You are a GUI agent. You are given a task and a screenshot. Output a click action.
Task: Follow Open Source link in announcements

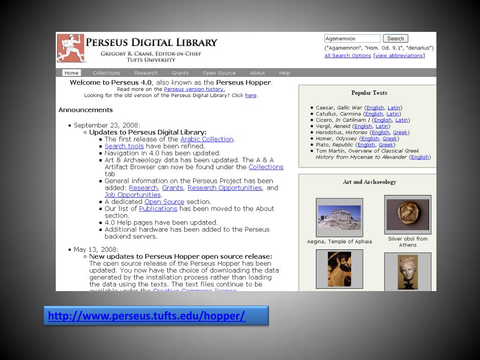pos(164,202)
